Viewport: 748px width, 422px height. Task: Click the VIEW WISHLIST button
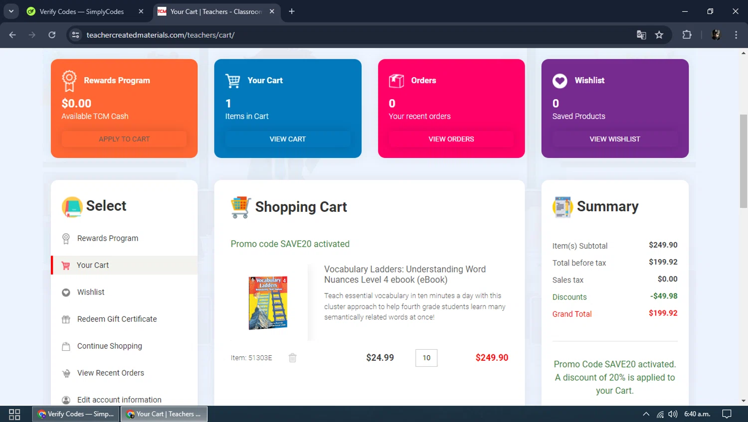pyautogui.click(x=615, y=139)
